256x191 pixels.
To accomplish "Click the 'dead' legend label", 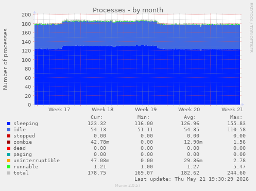I will (20, 148).
